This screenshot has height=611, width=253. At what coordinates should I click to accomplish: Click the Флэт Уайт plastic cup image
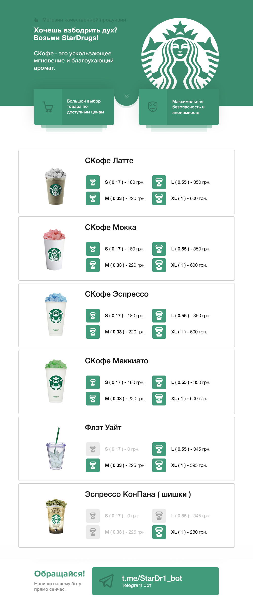pyautogui.click(x=56, y=449)
